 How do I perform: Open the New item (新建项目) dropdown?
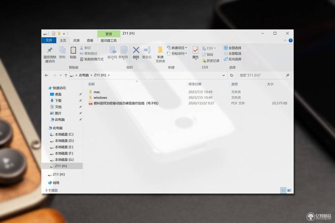(x=177, y=48)
